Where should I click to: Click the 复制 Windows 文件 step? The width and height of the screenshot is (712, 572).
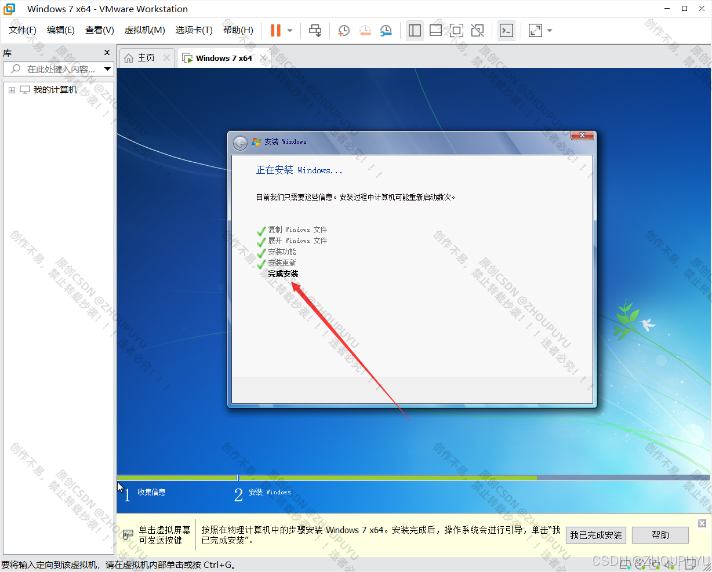[x=297, y=229]
